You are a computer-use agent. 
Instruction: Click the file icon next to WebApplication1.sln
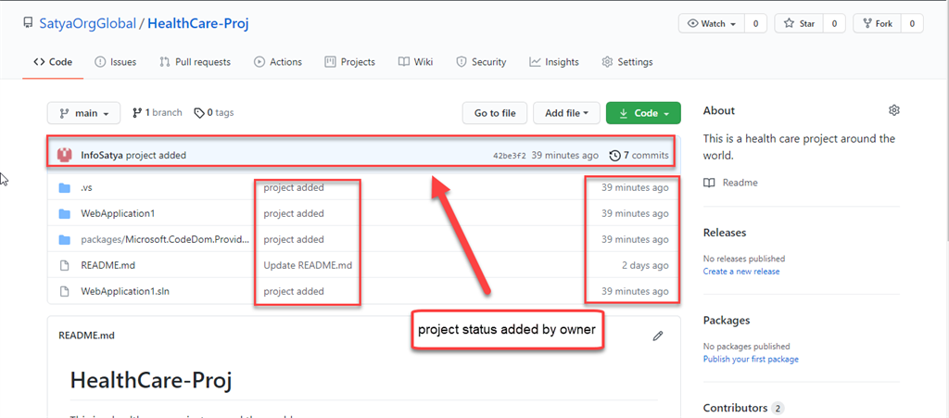(x=65, y=291)
